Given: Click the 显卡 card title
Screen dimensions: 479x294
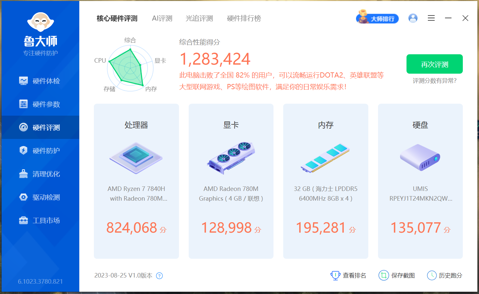Looking at the screenshot, I should point(231,125).
